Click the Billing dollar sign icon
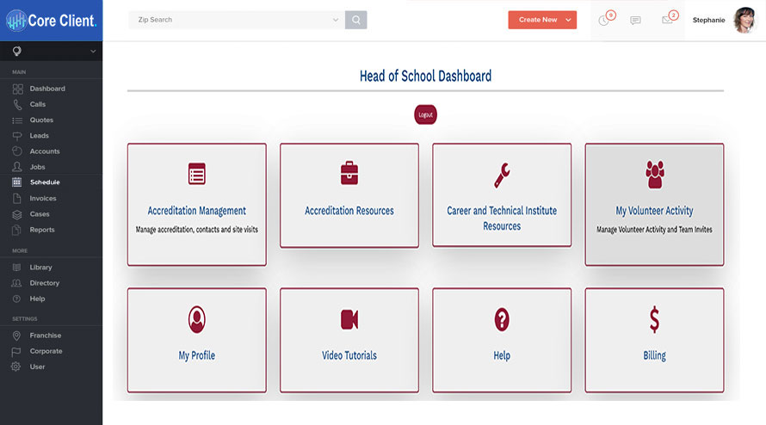 click(x=654, y=320)
